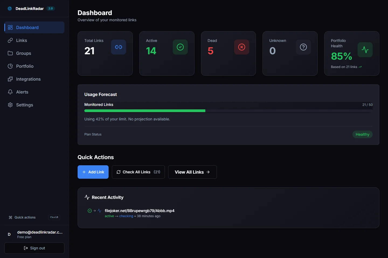Open Settings from the sidebar
The height and width of the screenshot is (258, 388).
coord(25,105)
